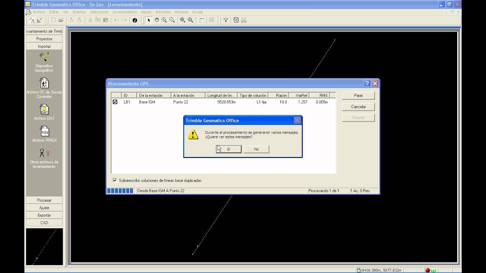This screenshot has width=486, height=273.
Task: Open properties with the info icon
Action: tap(135, 20)
